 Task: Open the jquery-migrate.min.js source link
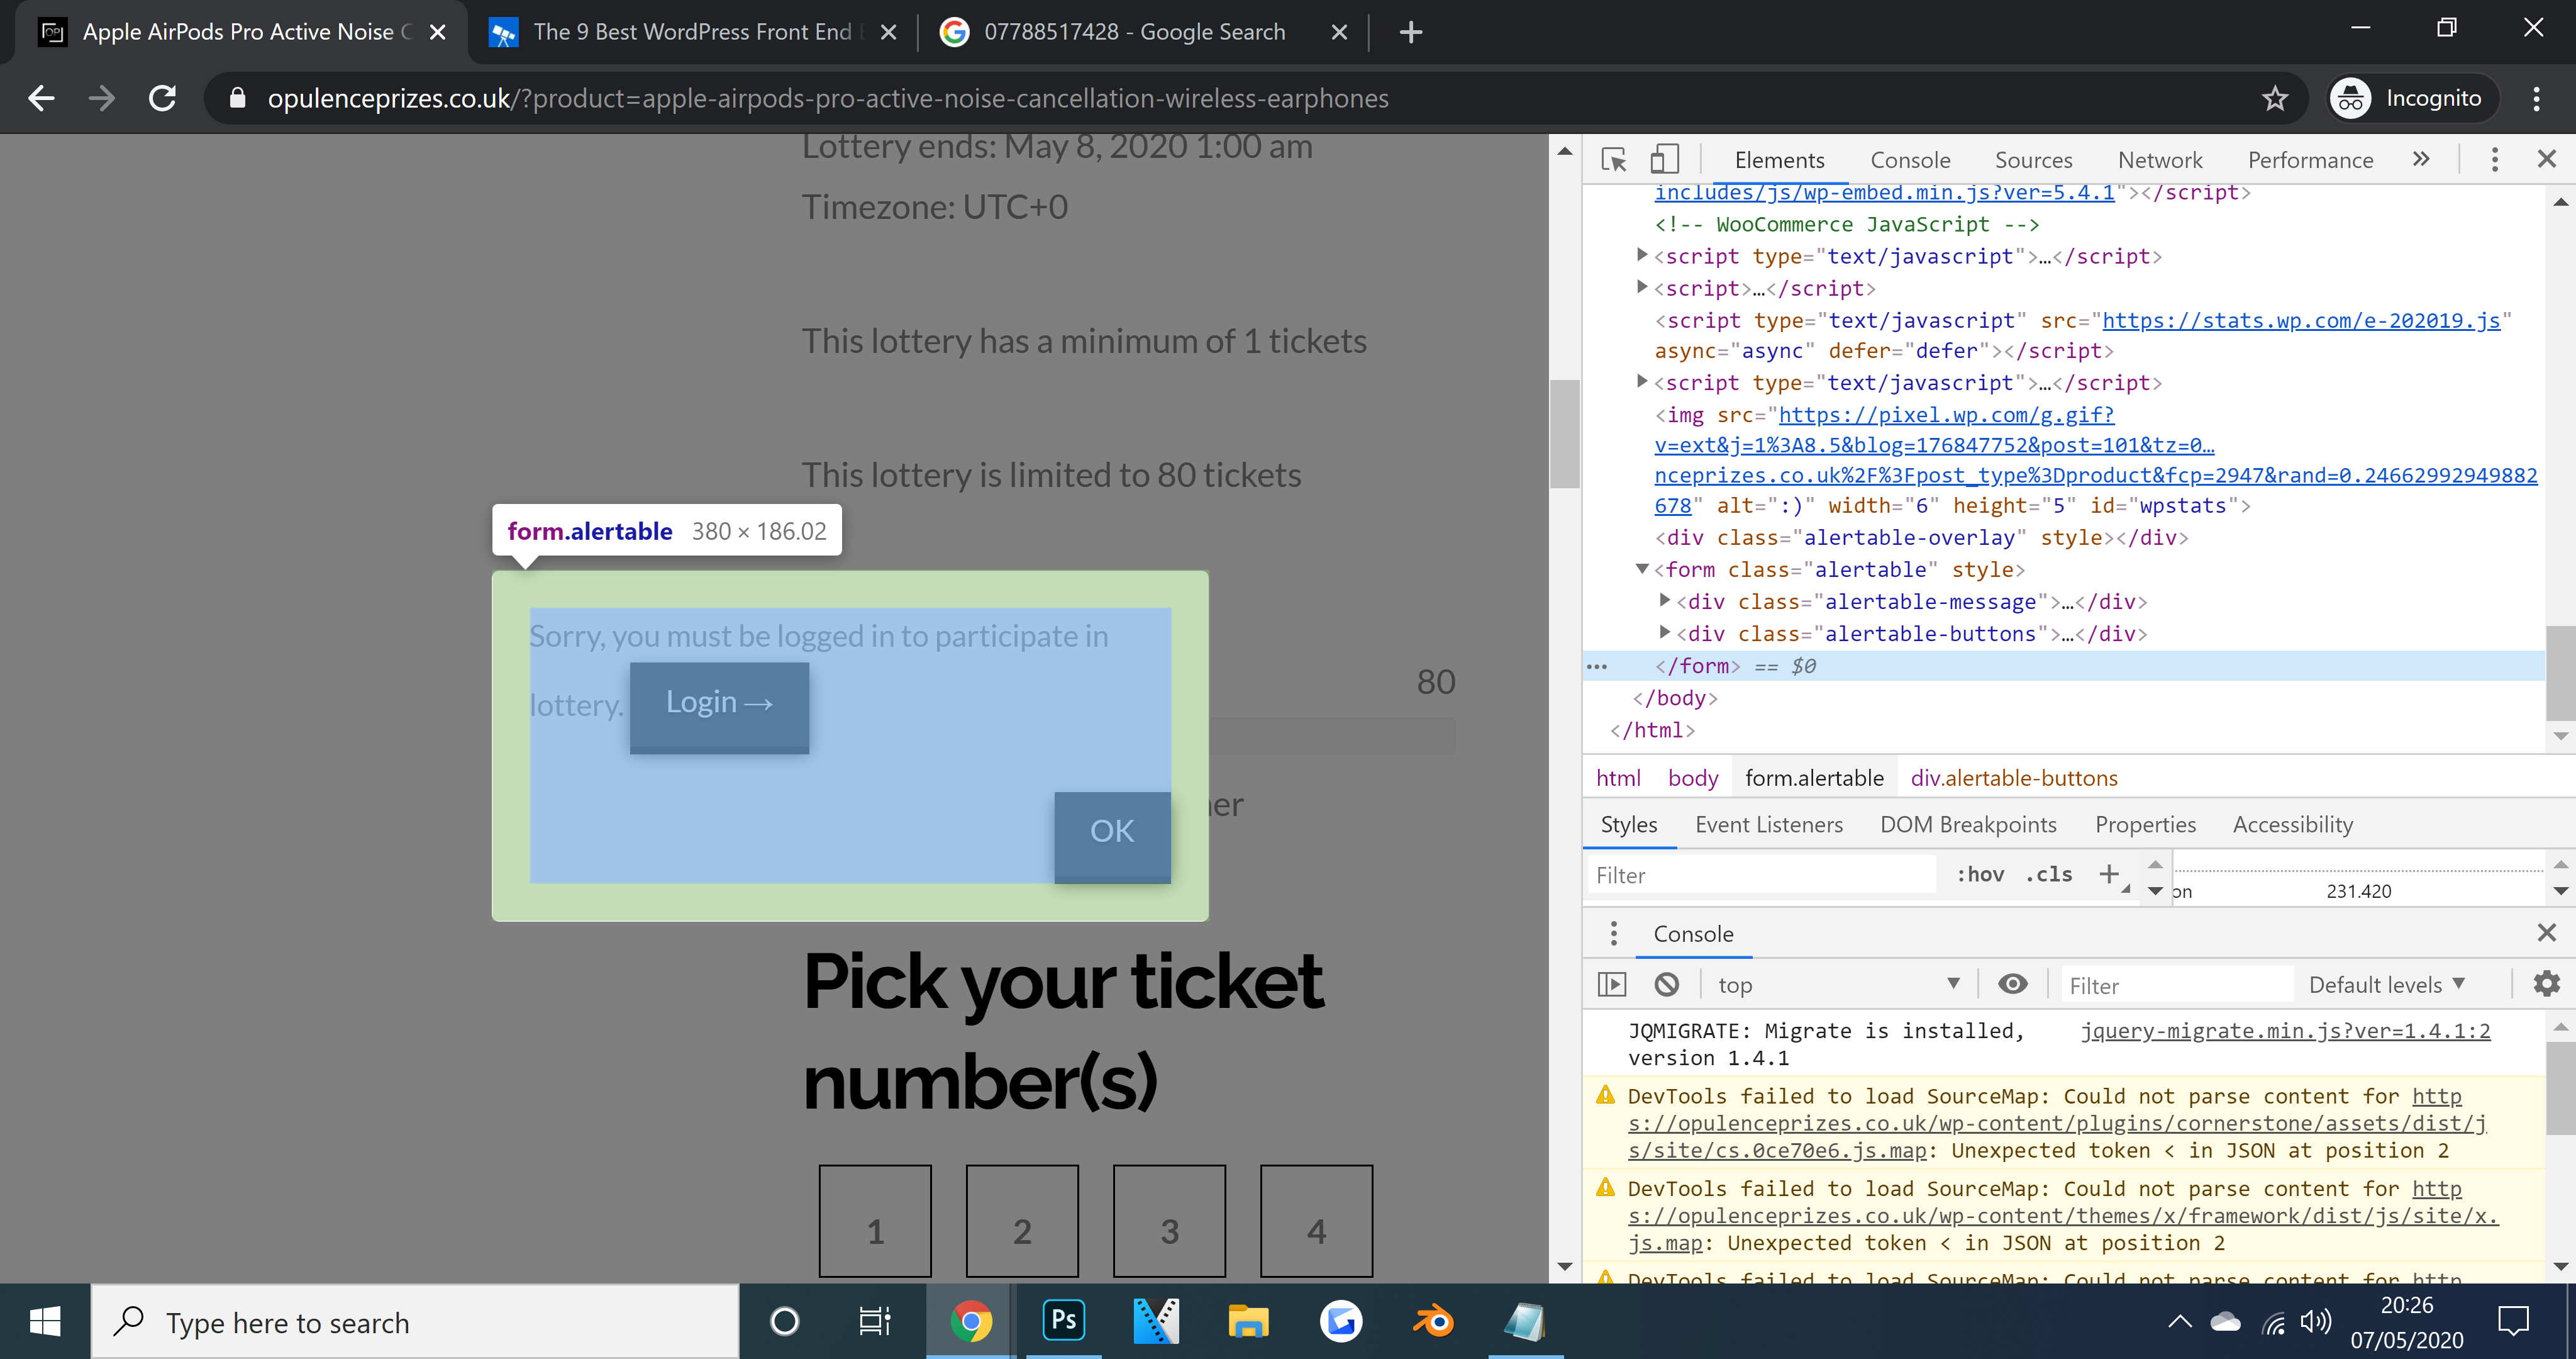pyautogui.click(x=2285, y=1031)
